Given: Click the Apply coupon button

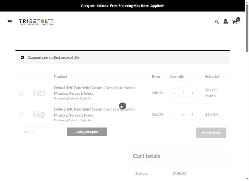Looking at the screenshot, I should coord(87,132).
